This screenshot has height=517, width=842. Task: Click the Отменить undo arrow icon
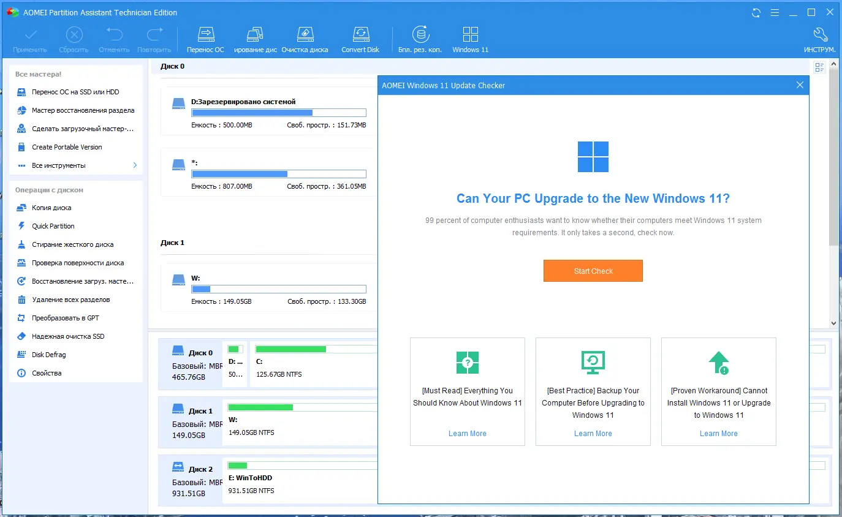pyautogui.click(x=114, y=34)
